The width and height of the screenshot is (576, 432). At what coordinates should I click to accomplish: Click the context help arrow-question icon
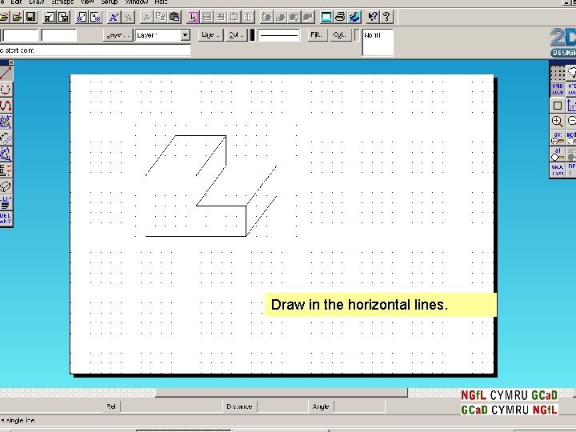[x=373, y=17]
